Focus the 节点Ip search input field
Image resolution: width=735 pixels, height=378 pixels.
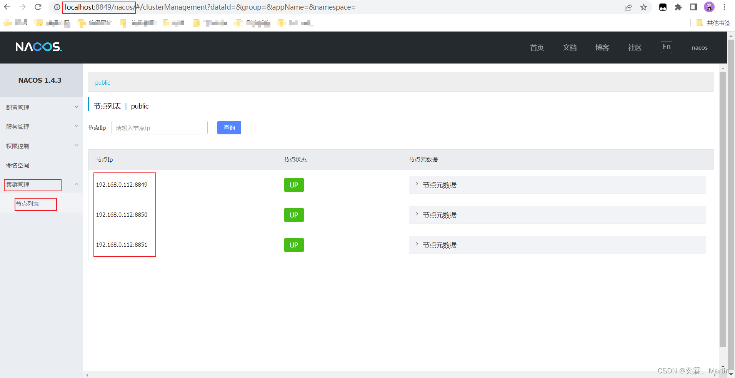pos(159,128)
